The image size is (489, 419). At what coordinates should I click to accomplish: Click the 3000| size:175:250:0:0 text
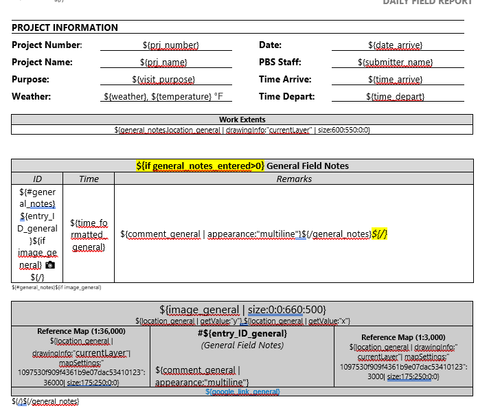click(x=403, y=376)
